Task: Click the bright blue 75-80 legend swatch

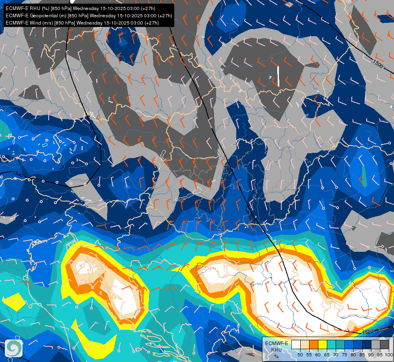Action: 349,344
